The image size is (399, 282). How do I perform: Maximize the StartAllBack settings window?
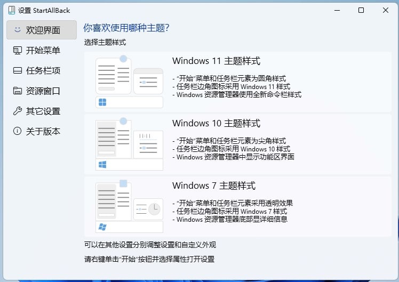click(x=361, y=10)
